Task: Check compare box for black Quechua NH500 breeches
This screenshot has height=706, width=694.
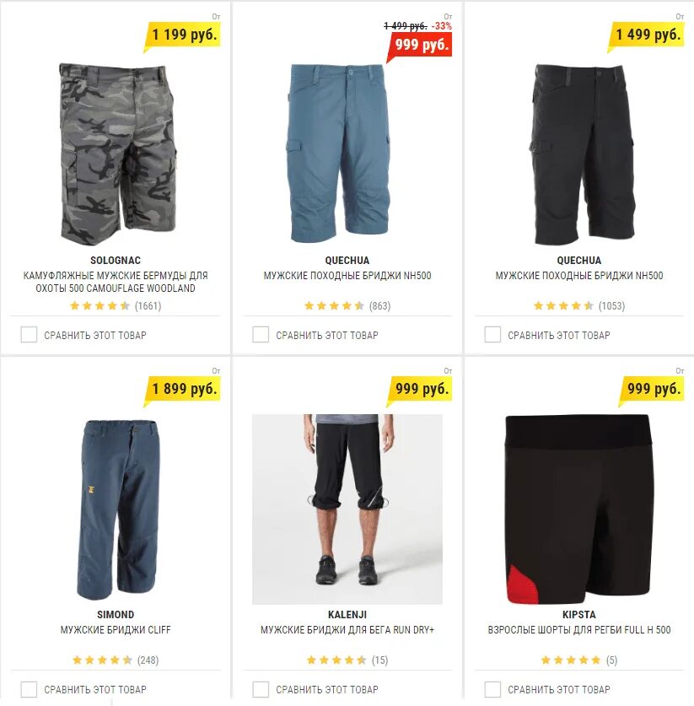Action: click(492, 335)
